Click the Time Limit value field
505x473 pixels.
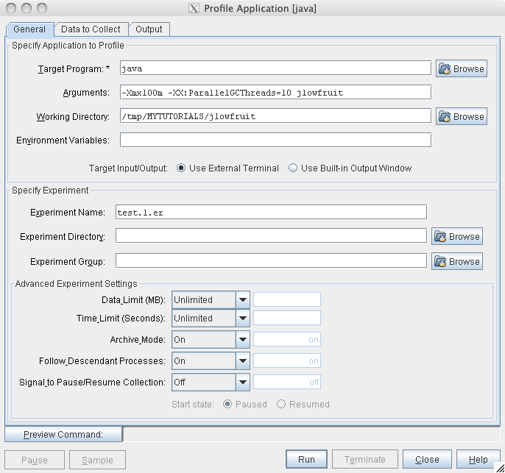(287, 318)
